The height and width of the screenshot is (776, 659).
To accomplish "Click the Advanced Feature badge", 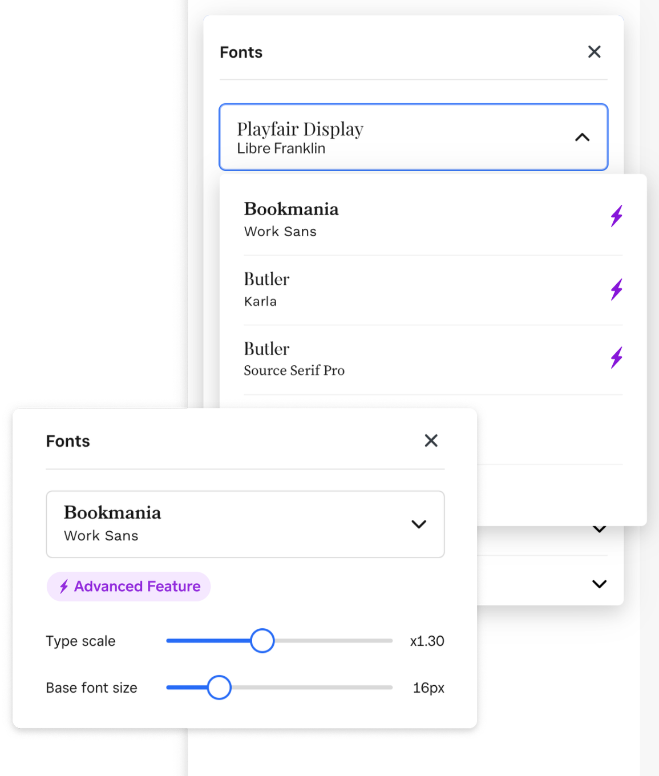I will pyautogui.click(x=129, y=587).
